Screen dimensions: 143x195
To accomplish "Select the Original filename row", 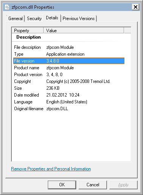I will pos(69,109).
